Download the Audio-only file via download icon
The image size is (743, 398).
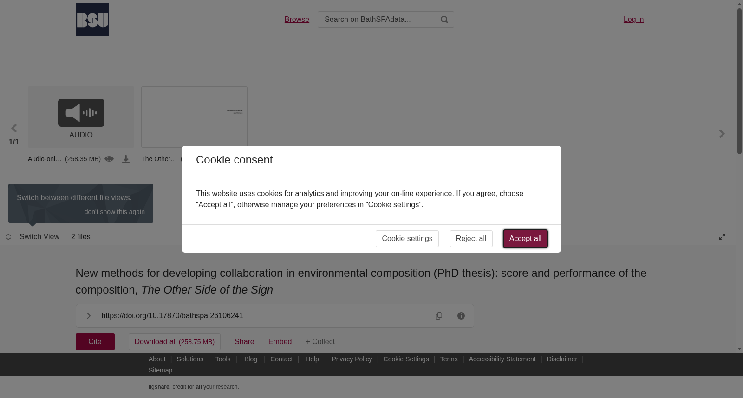click(126, 159)
